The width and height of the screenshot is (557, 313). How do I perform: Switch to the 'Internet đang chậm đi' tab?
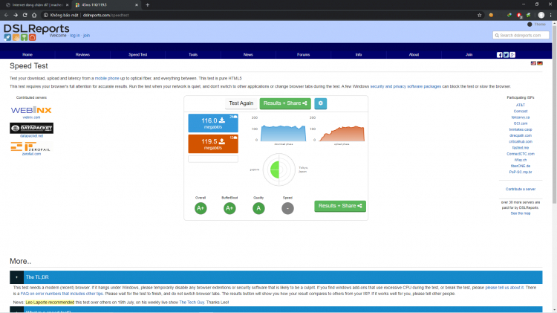[x=36, y=5]
